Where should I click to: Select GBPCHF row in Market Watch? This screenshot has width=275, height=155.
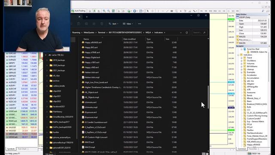click(x=21, y=66)
